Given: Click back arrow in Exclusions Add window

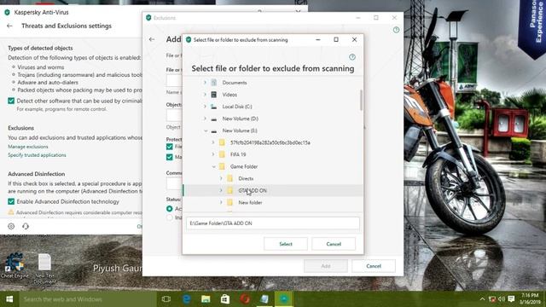Looking at the screenshot, I should [x=152, y=39].
